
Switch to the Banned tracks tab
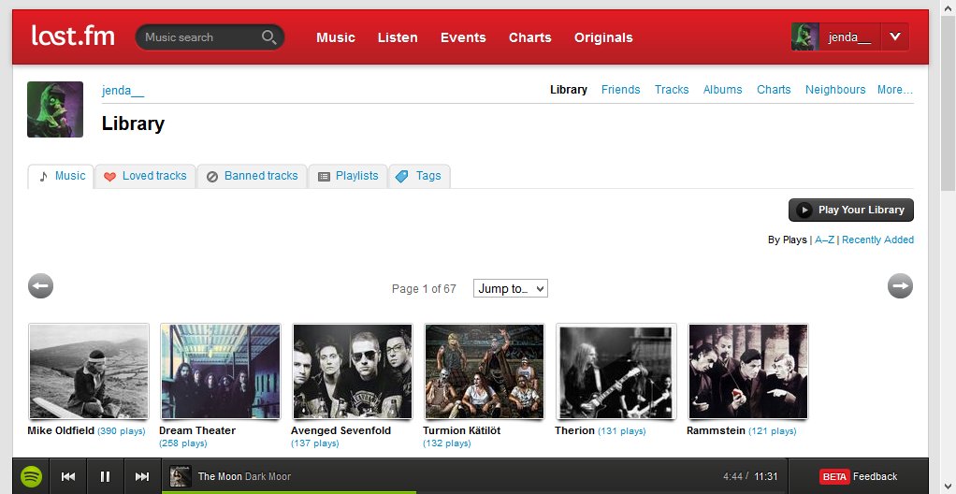point(253,176)
